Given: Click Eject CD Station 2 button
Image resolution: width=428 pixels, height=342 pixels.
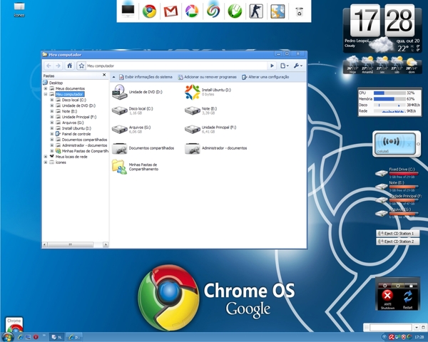Looking at the screenshot, I should tap(398, 242).
